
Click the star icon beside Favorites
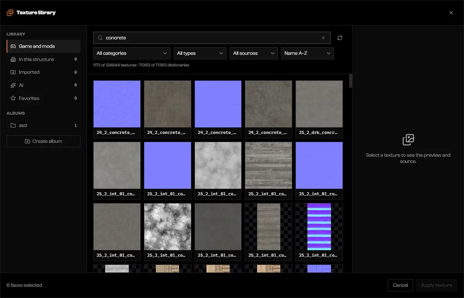pyautogui.click(x=13, y=98)
